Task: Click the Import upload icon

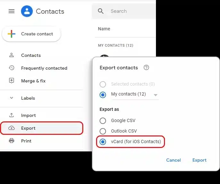Action: (12, 115)
